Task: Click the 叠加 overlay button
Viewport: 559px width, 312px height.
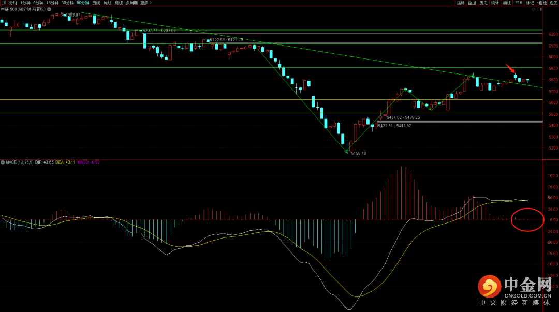Action: click(x=472, y=3)
